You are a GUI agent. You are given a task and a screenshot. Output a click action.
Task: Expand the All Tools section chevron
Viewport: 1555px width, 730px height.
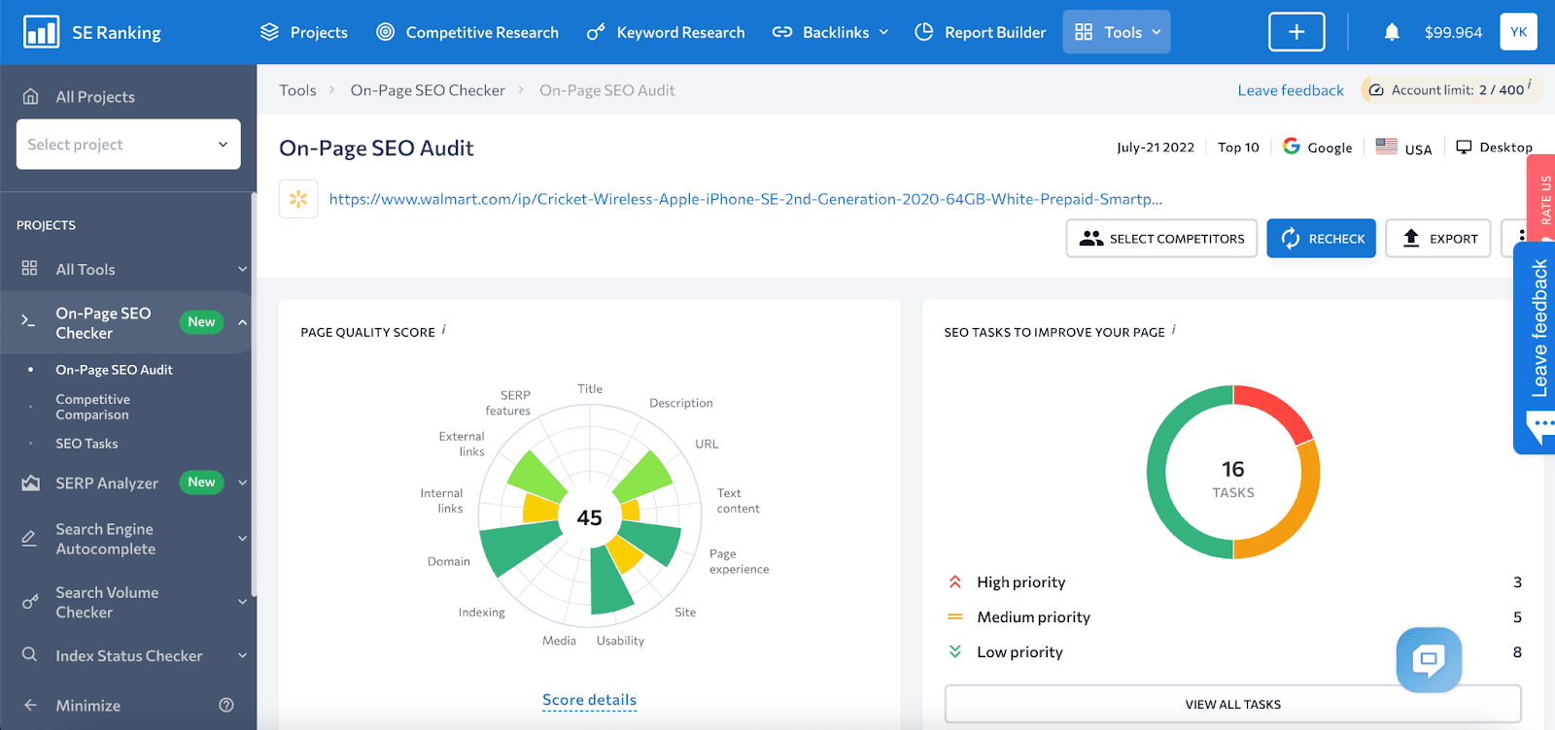click(x=242, y=269)
